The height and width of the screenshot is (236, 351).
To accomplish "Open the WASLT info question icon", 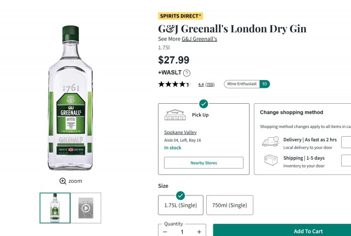I will (186, 73).
